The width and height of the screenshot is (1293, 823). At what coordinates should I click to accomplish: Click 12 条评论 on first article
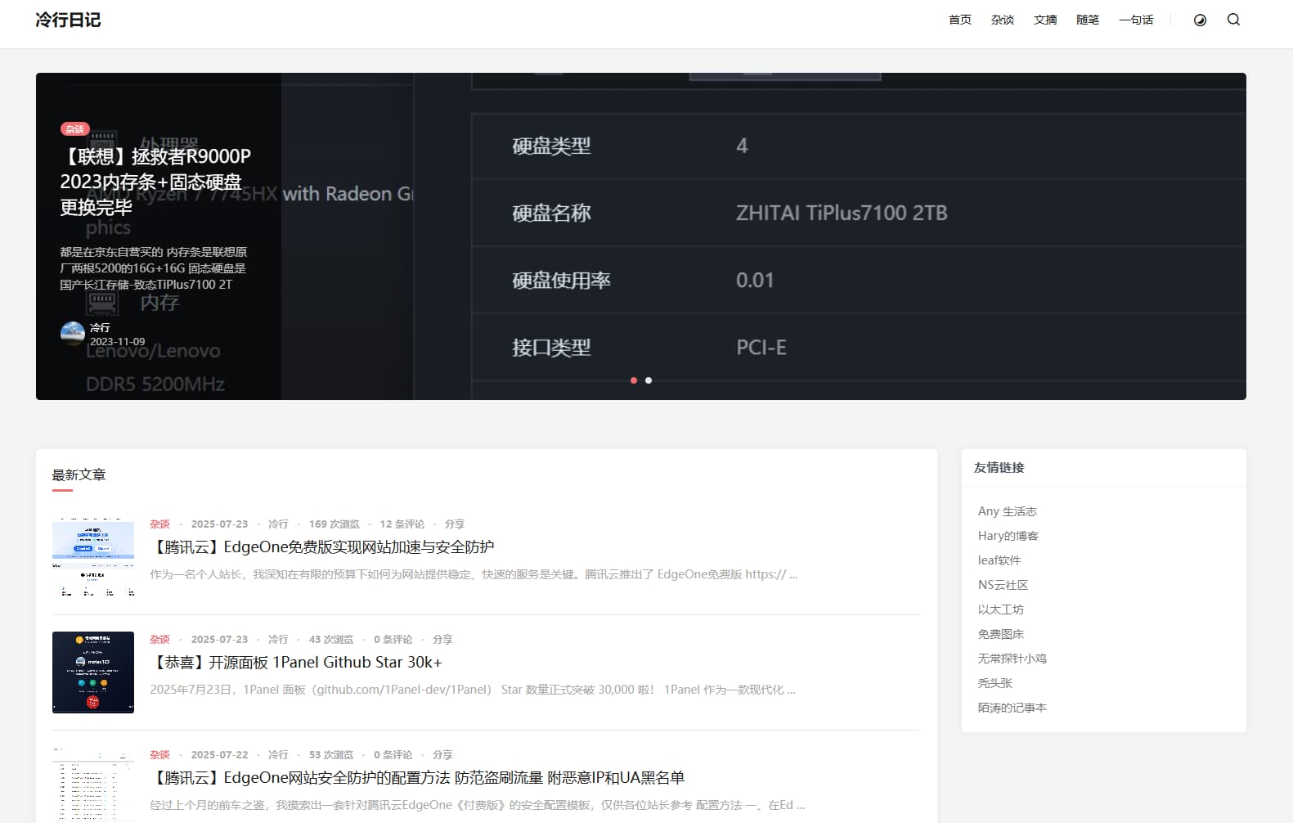(x=402, y=524)
